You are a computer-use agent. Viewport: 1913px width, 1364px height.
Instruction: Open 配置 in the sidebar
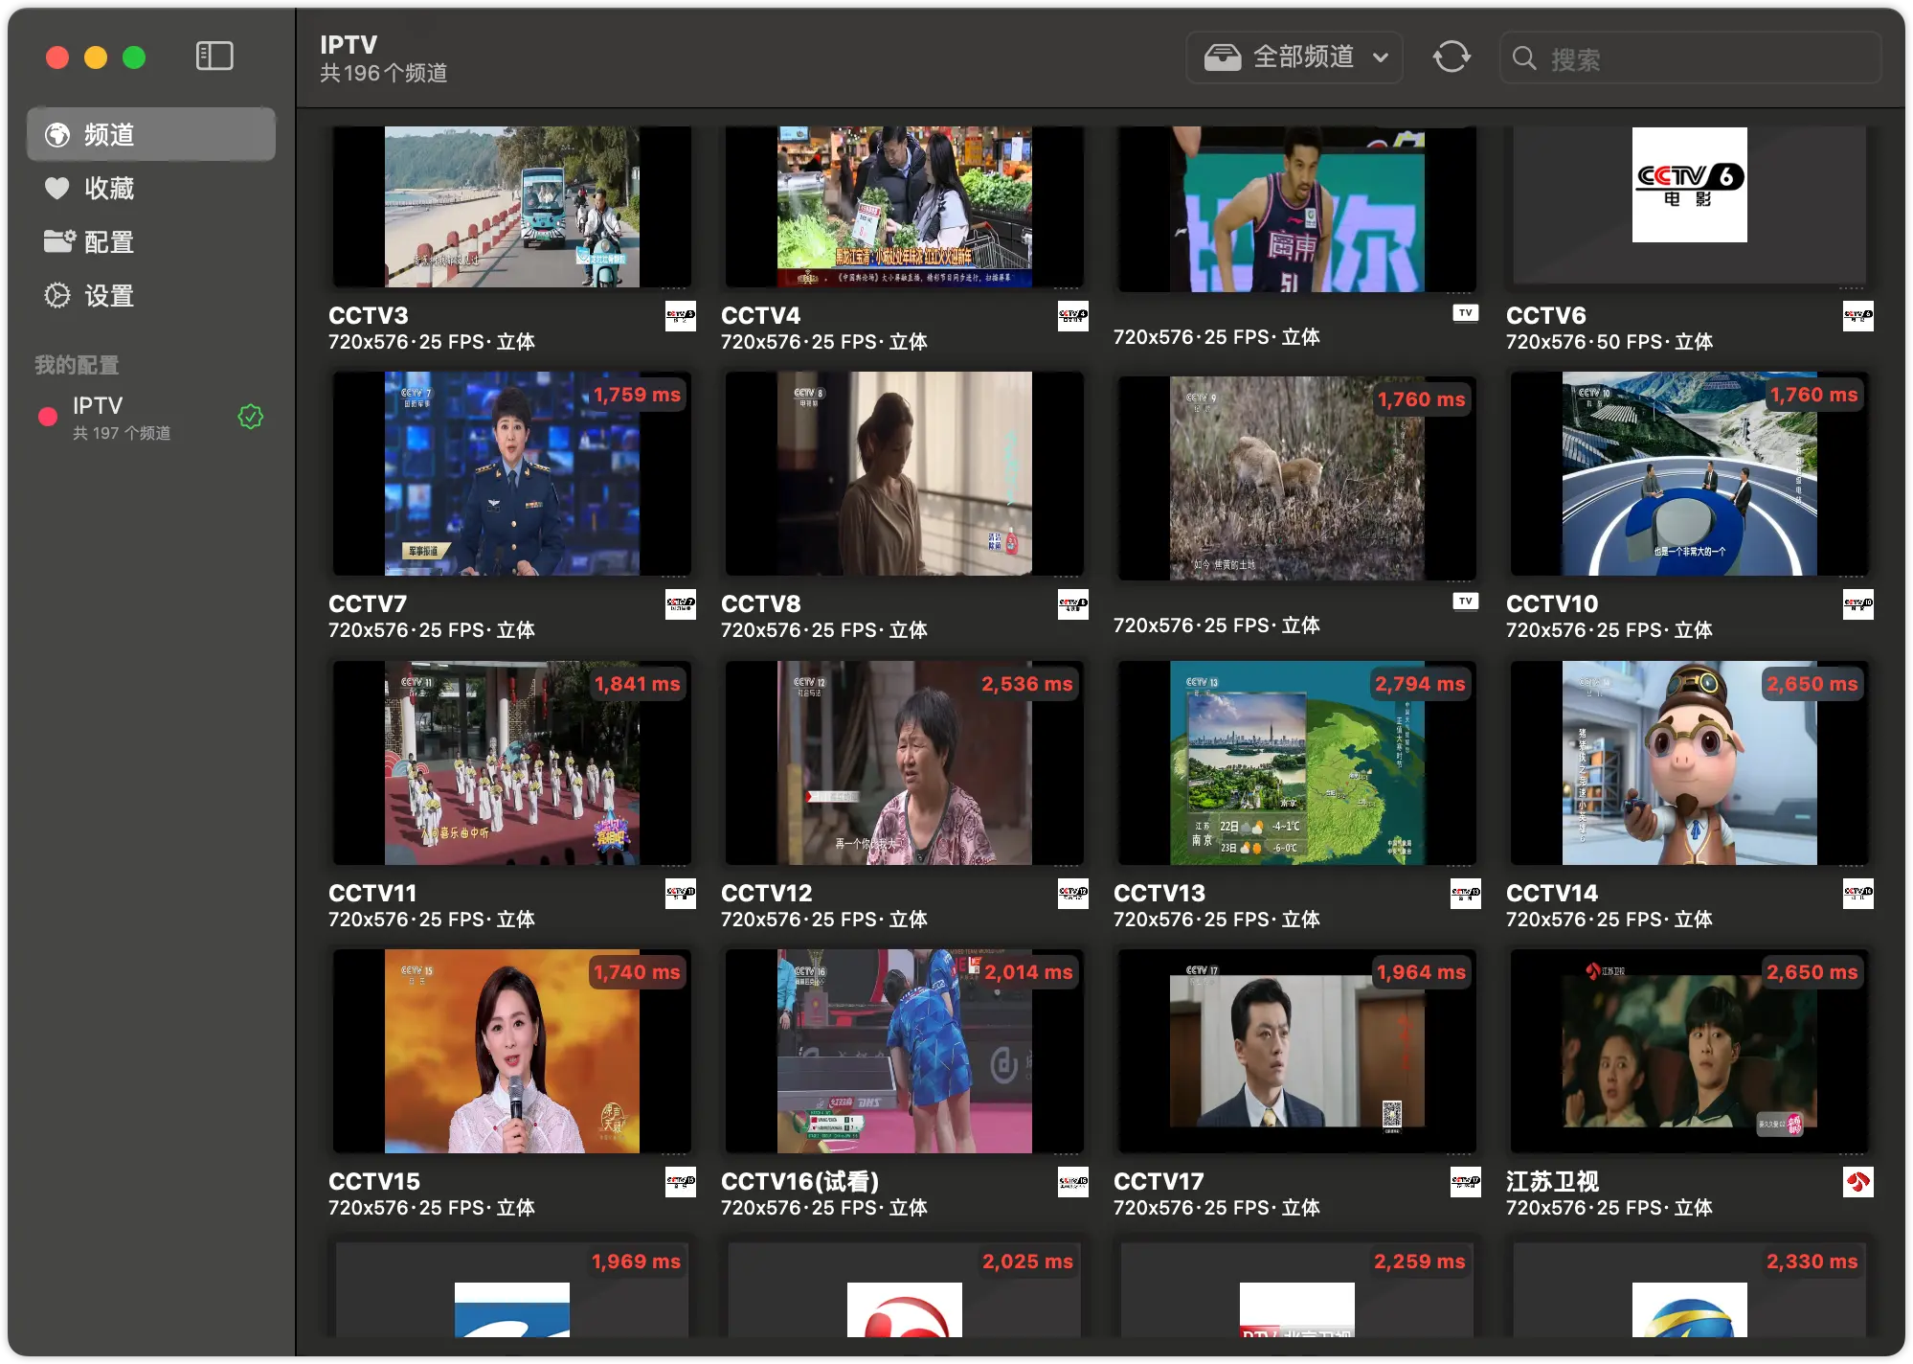151,242
